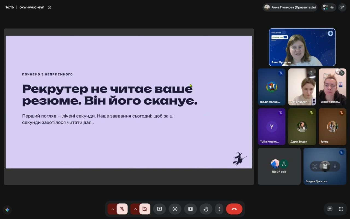Click the Анна Пугачова (Презентація) presenter chip
The height and width of the screenshot is (219, 350).
click(x=290, y=7)
